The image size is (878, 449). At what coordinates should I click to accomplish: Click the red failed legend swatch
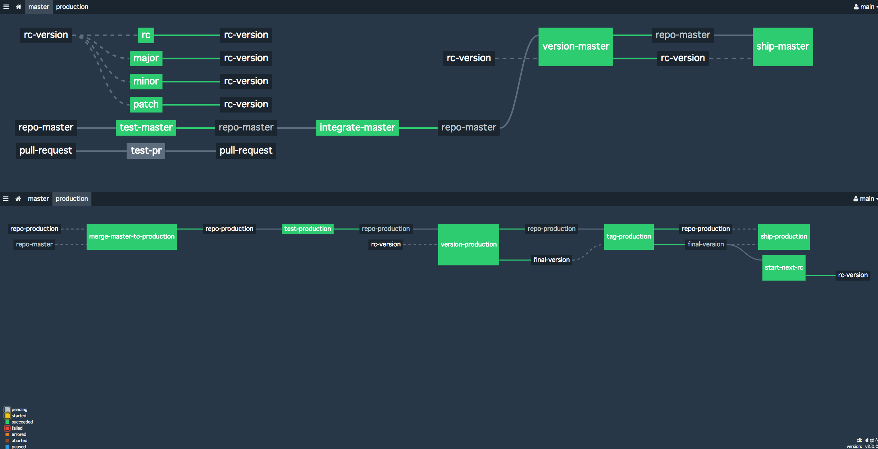(7, 428)
